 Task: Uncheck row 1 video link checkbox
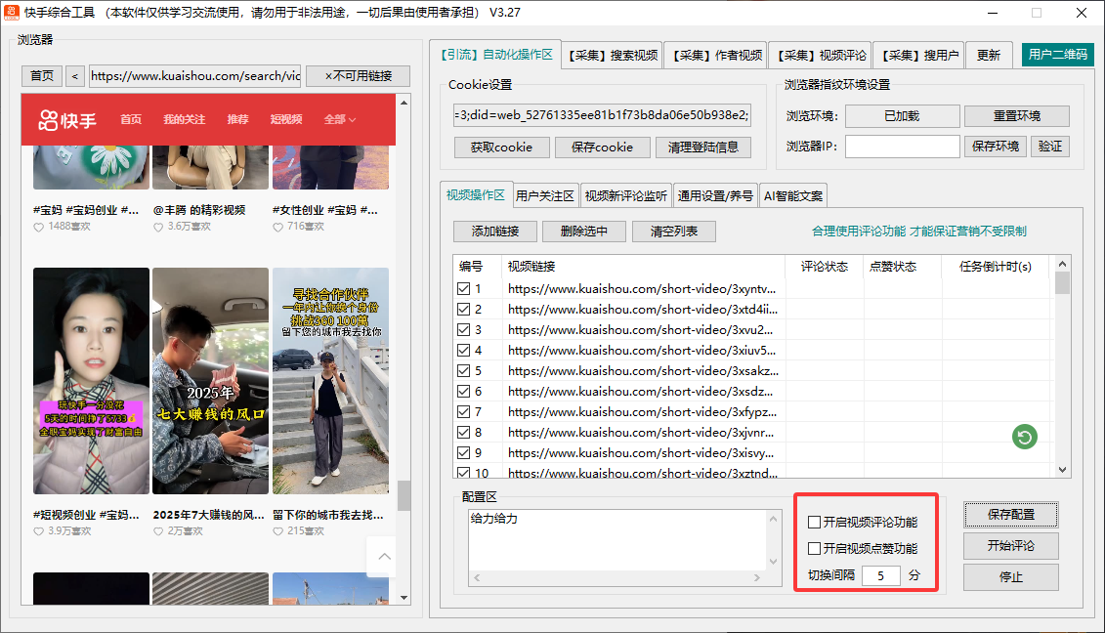(x=464, y=289)
